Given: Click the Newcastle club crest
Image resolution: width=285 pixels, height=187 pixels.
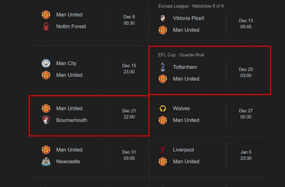Looking at the screenshot, I should [x=46, y=162].
